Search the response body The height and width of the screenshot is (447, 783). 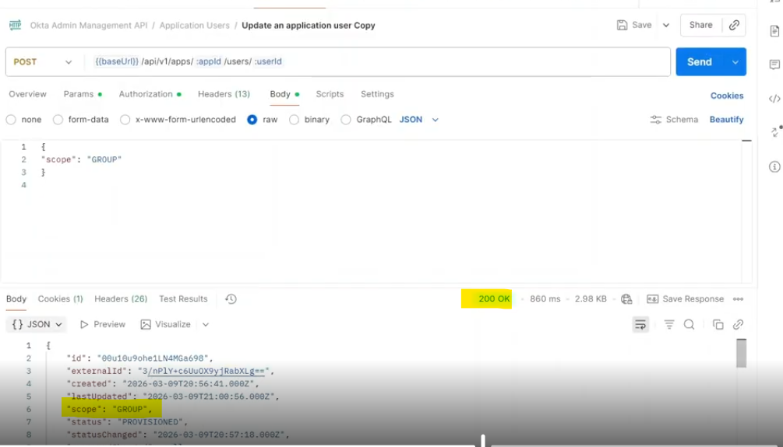[x=689, y=324]
